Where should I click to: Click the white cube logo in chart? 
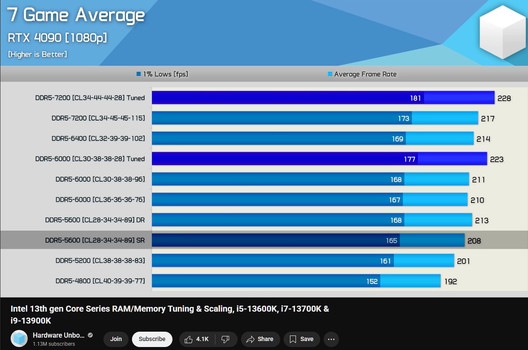[x=503, y=32]
